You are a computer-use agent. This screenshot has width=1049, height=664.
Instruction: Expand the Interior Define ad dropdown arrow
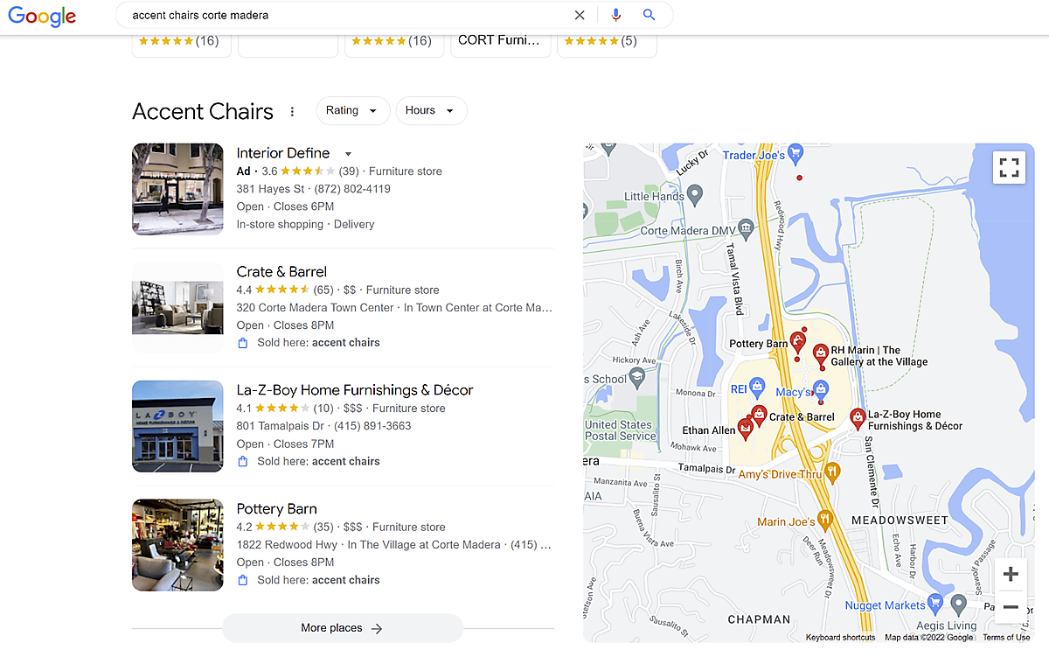[x=348, y=154]
